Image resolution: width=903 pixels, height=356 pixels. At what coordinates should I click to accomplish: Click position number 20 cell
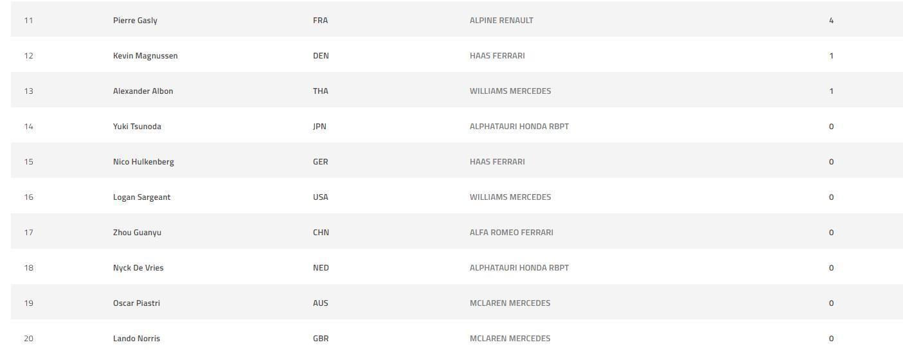[x=28, y=339]
